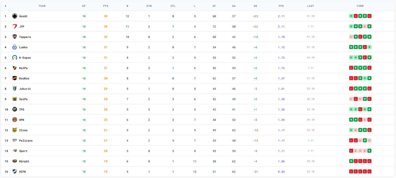Screen dimensions: 396x178
Task: Open the Jukurit team name link
Action: (x=25, y=89)
